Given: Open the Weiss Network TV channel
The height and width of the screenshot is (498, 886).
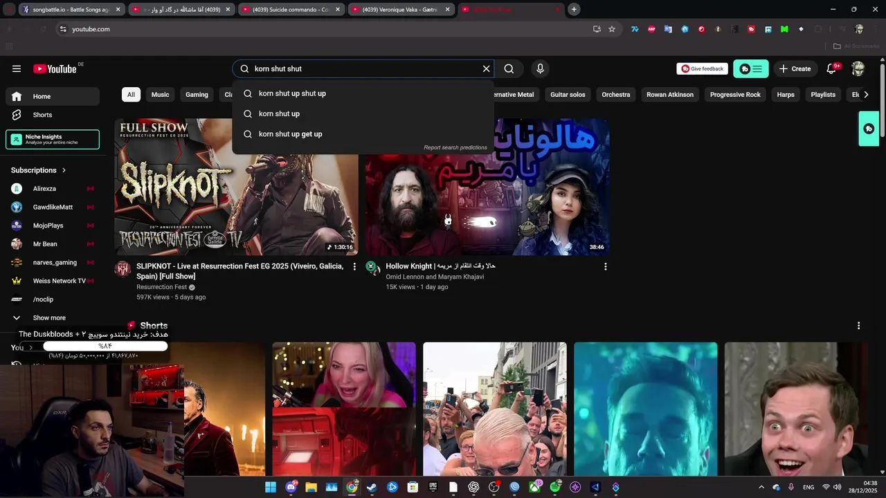Looking at the screenshot, I should pyautogui.click(x=53, y=281).
